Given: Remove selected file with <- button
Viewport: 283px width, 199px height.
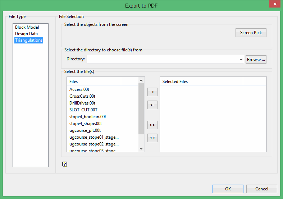Looking at the screenshot, I should [152, 105].
